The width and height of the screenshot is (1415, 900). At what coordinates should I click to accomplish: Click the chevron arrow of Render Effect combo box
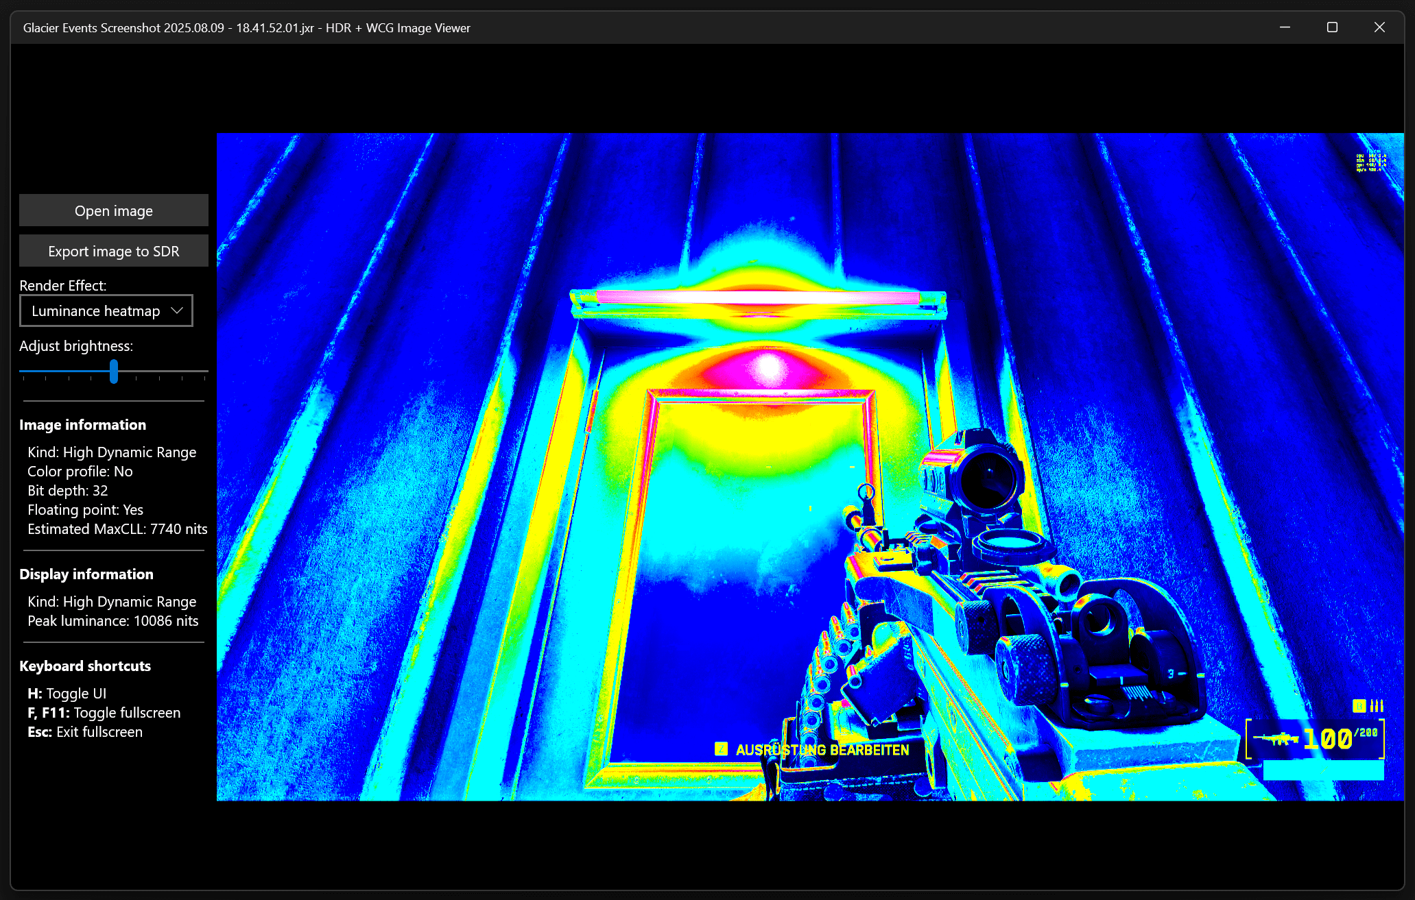[177, 311]
